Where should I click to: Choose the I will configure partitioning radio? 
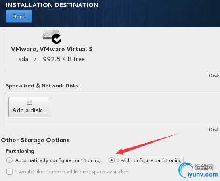coord(111,160)
